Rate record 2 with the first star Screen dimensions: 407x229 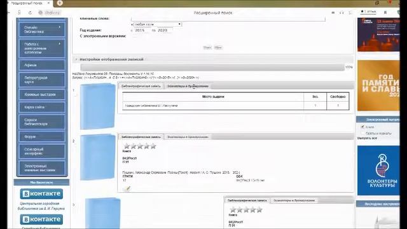click(127, 146)
